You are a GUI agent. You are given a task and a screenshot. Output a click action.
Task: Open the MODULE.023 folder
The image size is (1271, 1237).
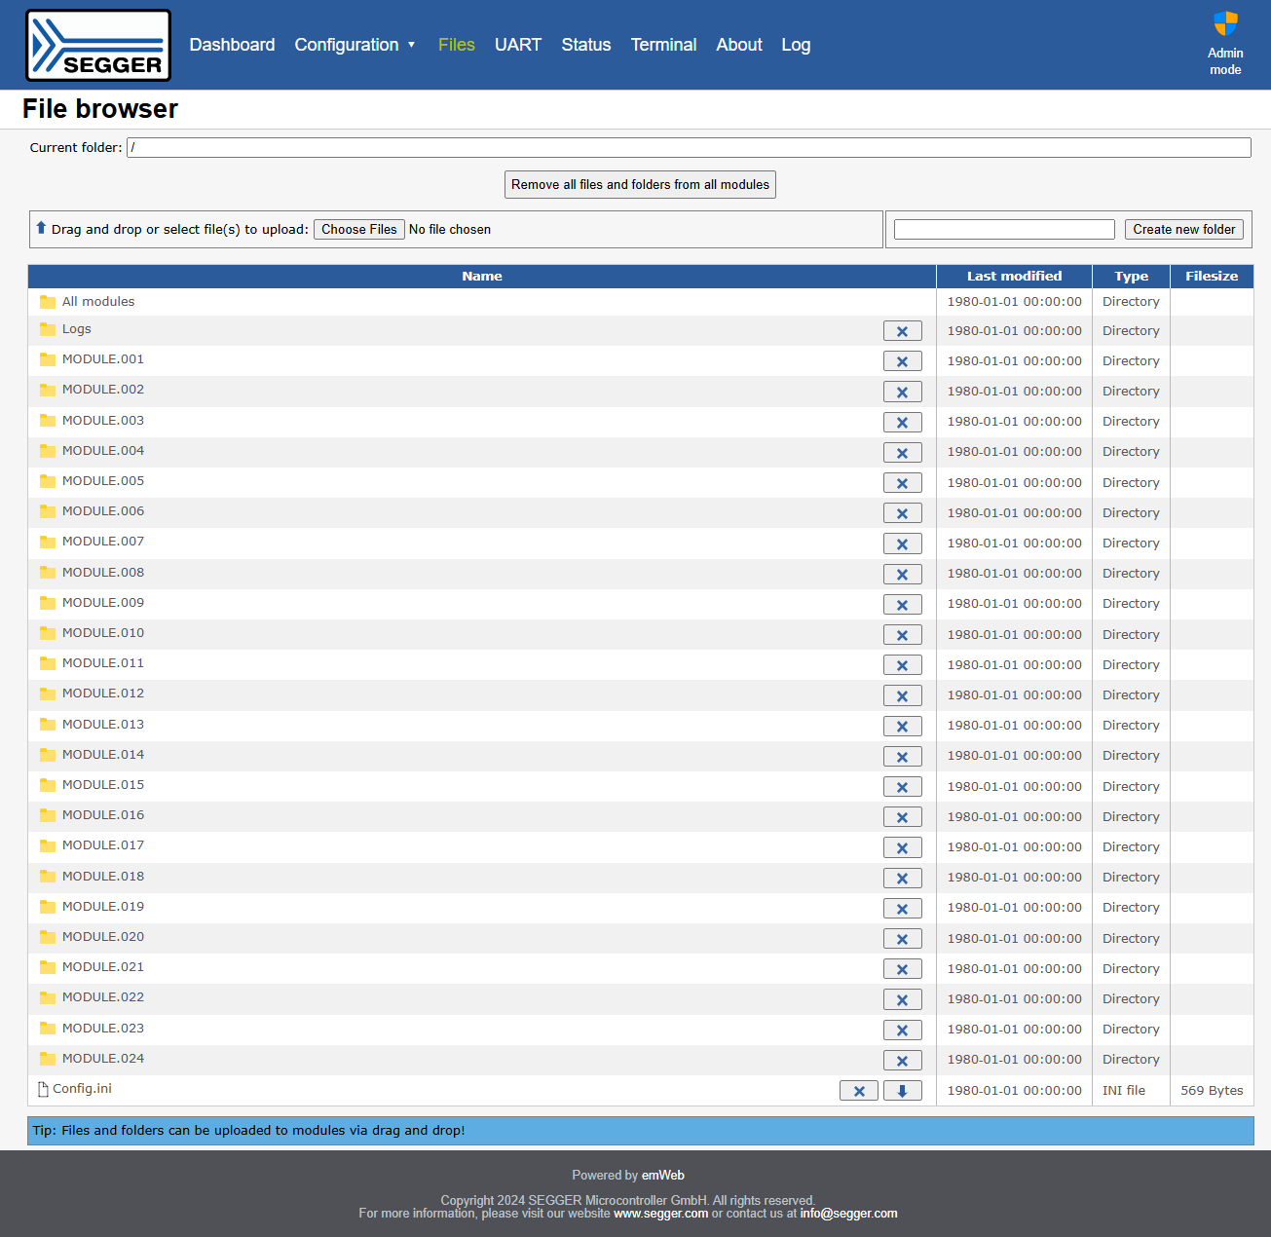click(x=103, y=1029)
